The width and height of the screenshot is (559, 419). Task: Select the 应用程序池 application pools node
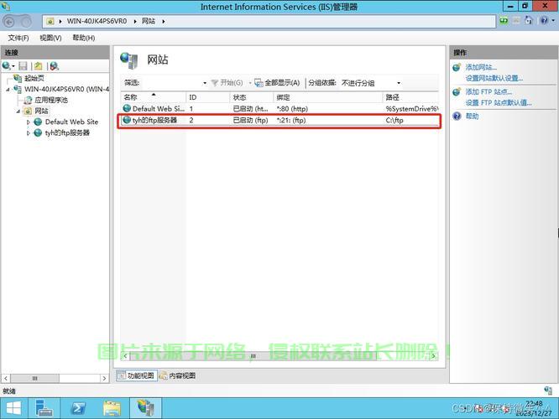[x=51, y=100]
